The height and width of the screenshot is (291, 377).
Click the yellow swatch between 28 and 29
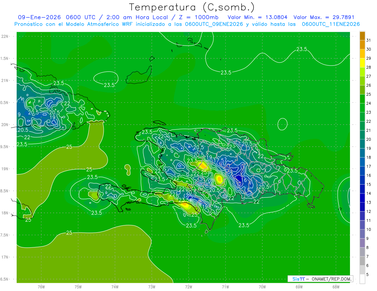point(362,62)
